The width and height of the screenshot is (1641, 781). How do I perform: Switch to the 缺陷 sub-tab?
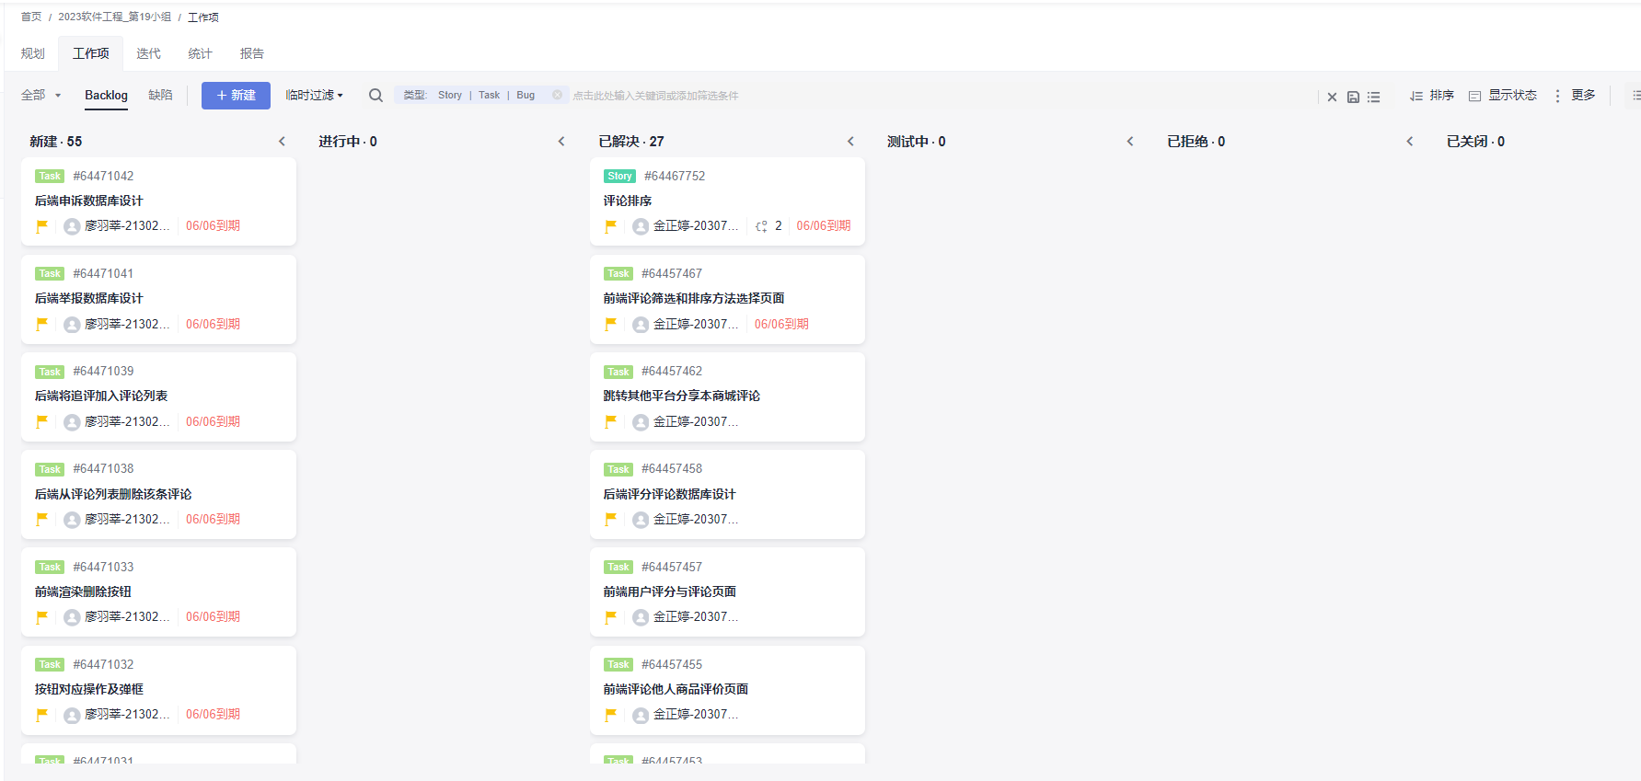pos(160,95)
